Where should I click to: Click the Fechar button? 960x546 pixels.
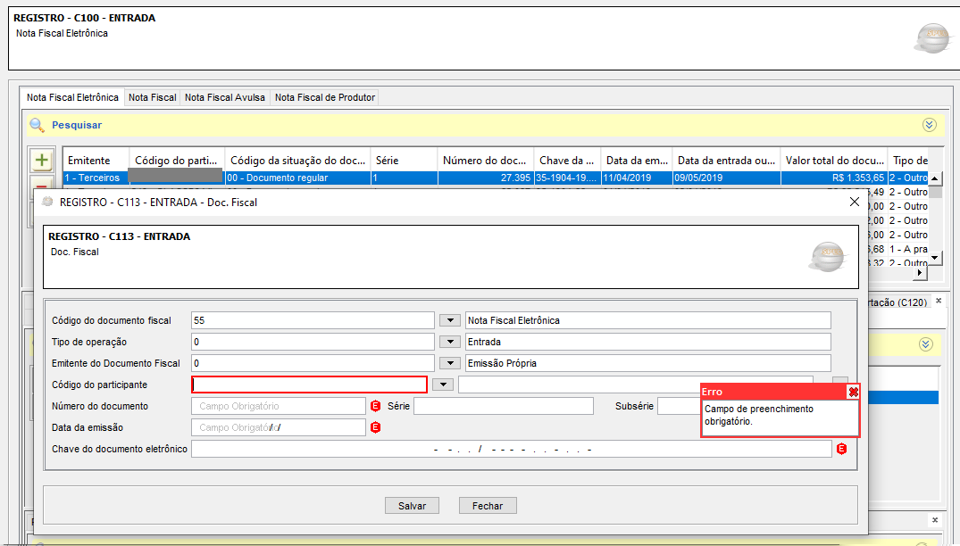click(x=488, y=506)
